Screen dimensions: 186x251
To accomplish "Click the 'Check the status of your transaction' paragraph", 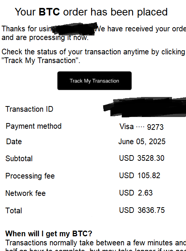I will tap(94, 56).
